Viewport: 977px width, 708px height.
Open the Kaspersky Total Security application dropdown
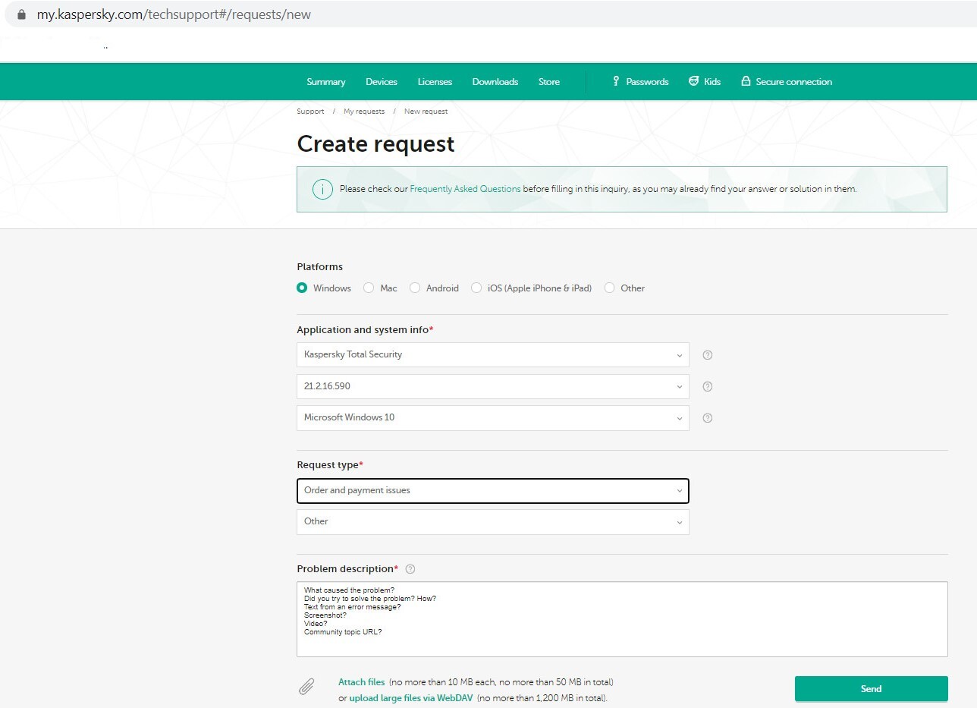pyautogui.click(x=493, y=354)
